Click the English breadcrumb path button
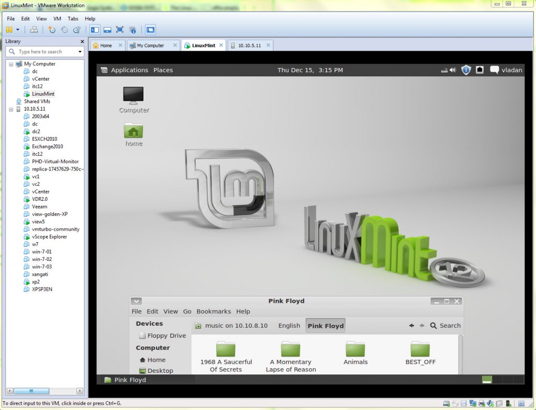 pyautogui.click(x=289, y=325)
